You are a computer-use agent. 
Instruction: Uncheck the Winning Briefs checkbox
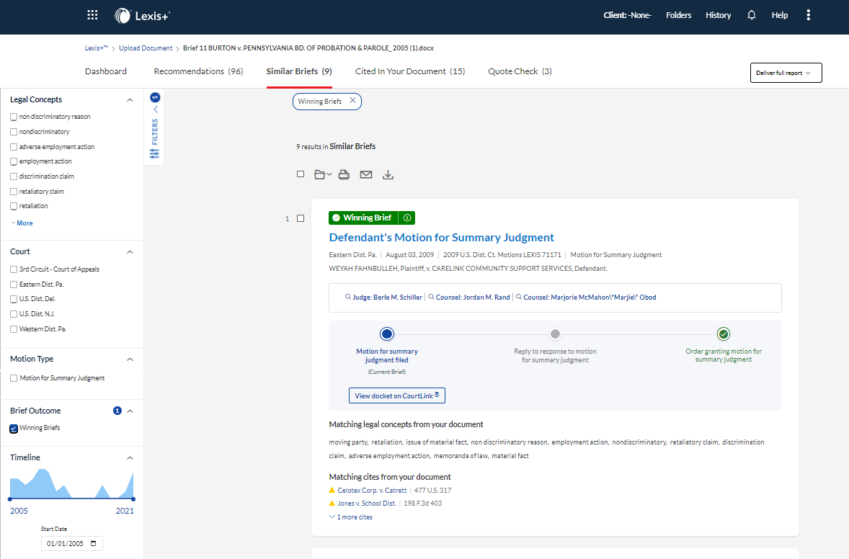[x=14, y=429]
